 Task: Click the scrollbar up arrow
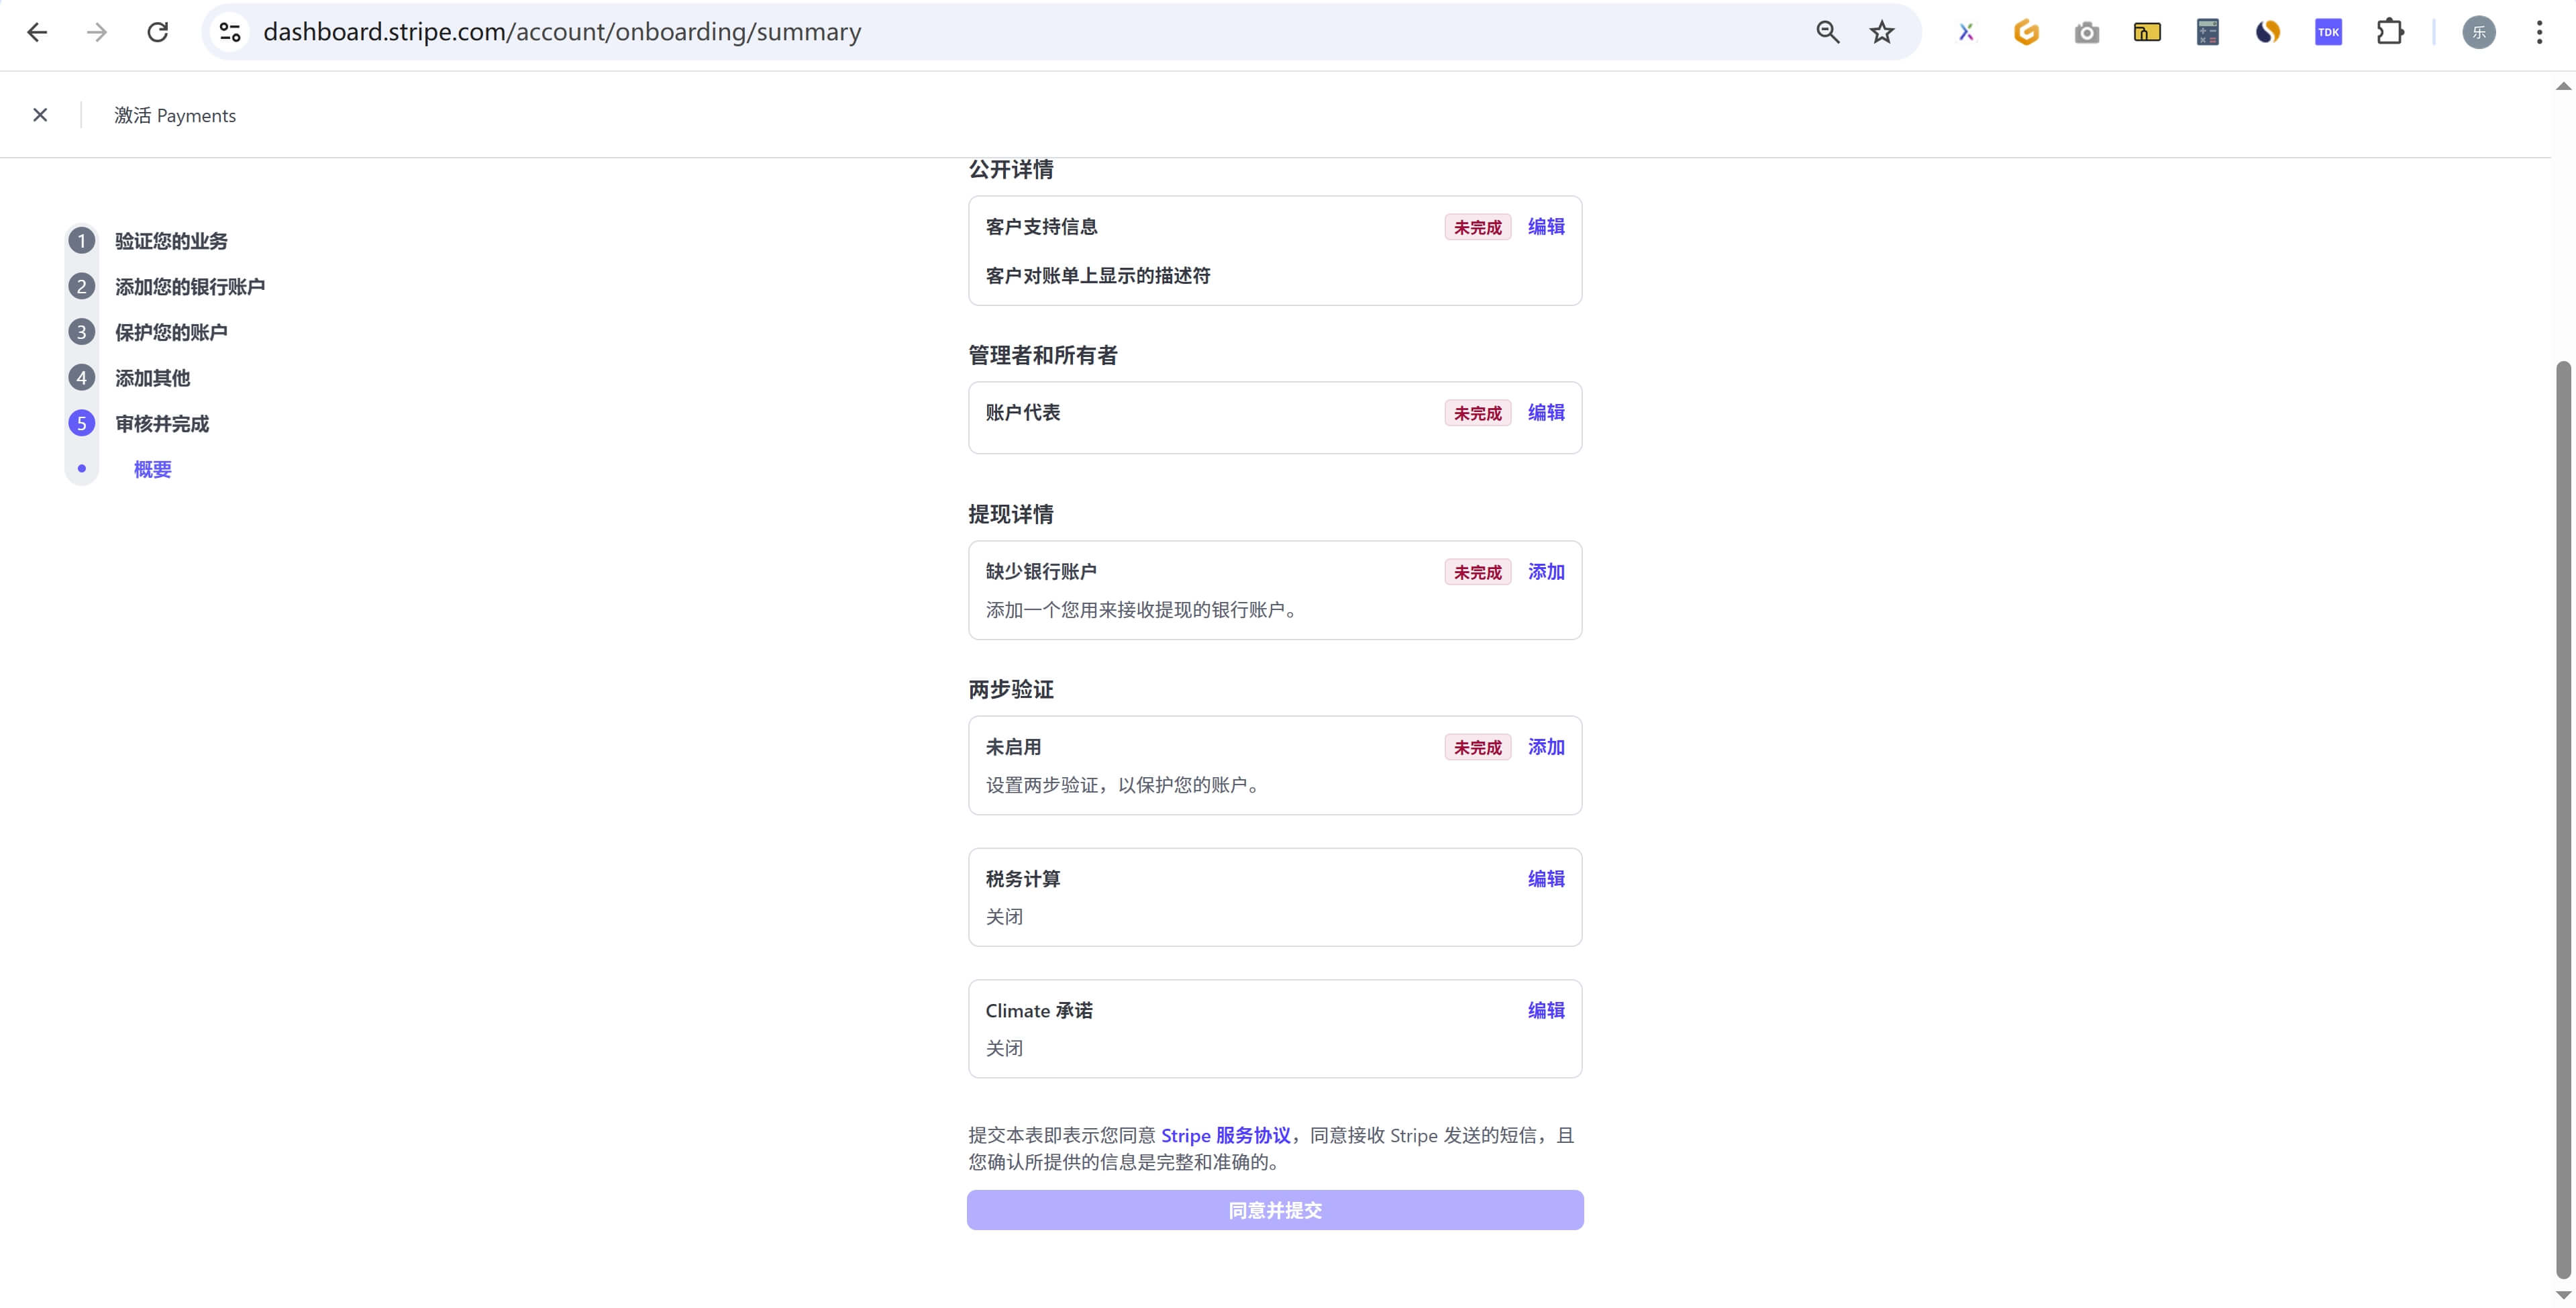[x=2563, y=87]
